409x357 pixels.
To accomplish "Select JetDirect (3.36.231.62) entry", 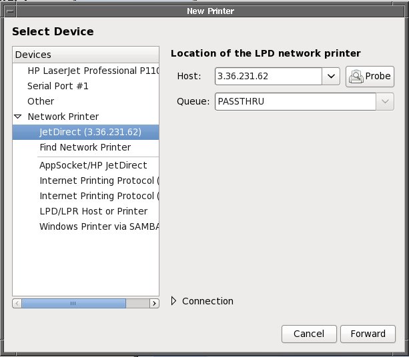I will coord(90,132).
